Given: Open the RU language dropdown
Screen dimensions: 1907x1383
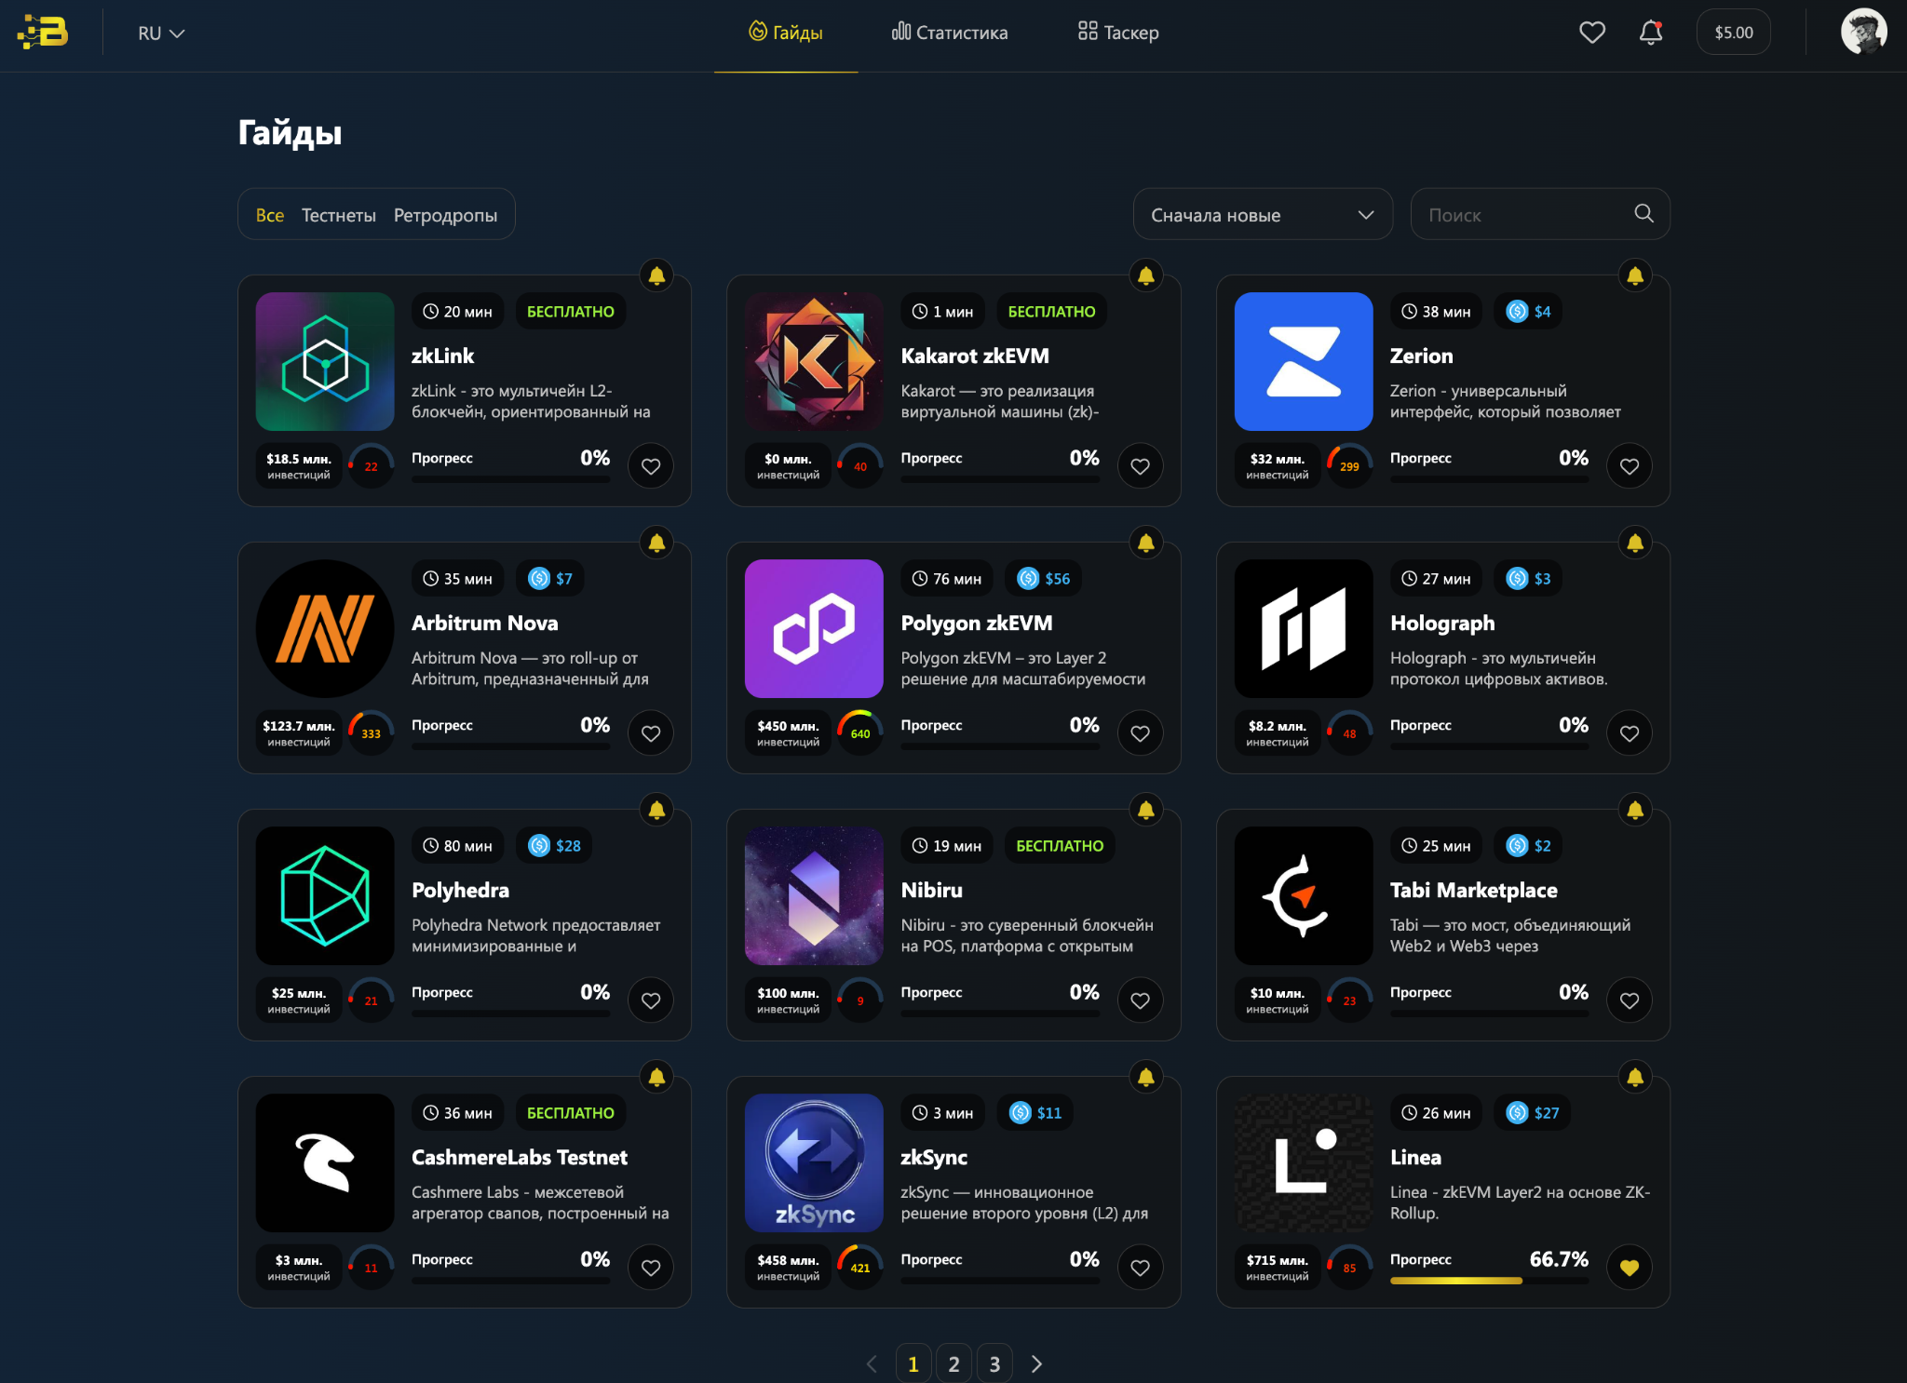Looking at the screenshot, I should (161, 34).
